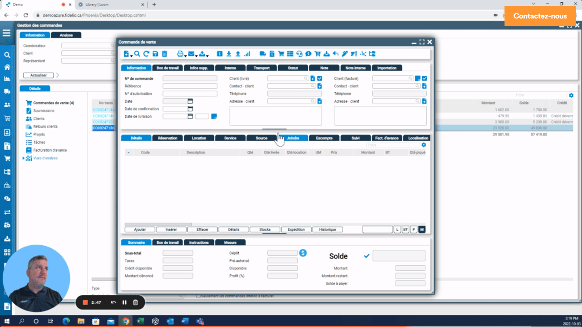
Task: Click the Effacer button
Action: (x=202, y=230)
